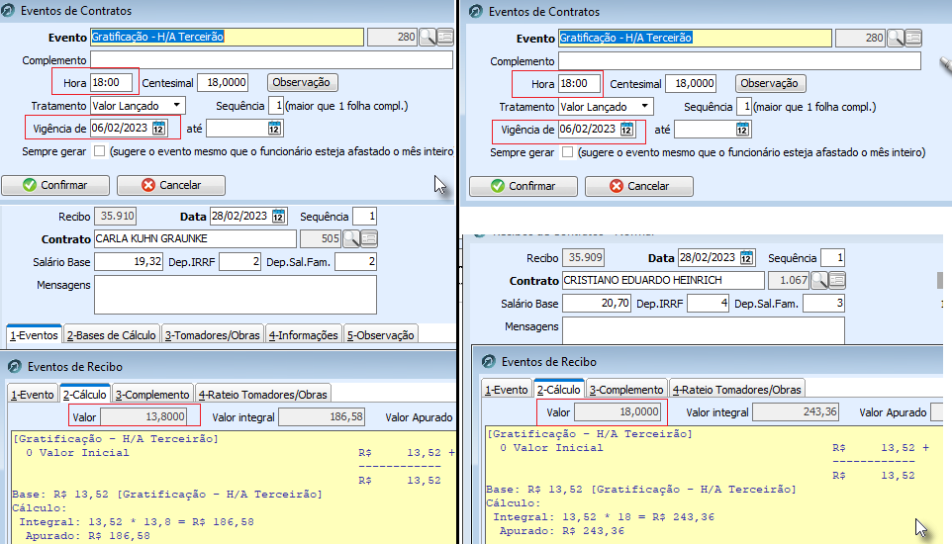Click Evento field in left window
This screenshot has width=952, height=544.
pyautogui.click(x=227, y=37)
